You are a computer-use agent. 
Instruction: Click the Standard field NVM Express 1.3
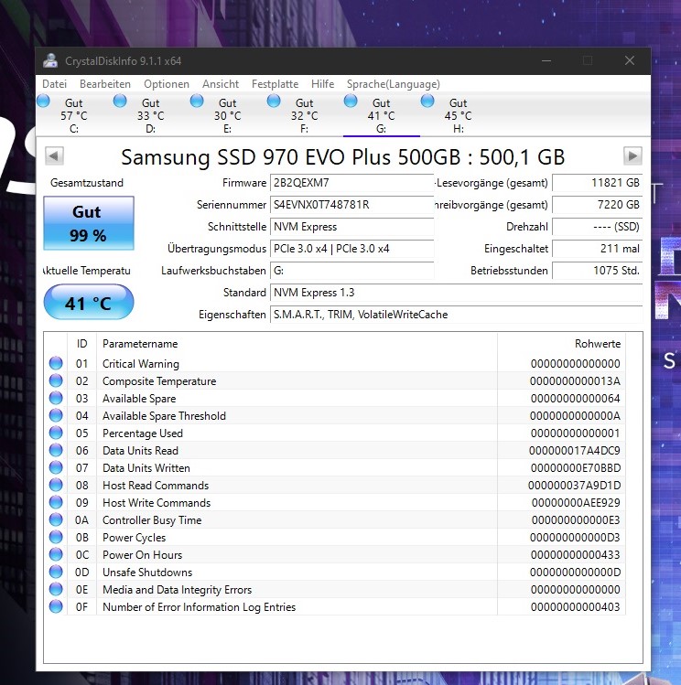pyautogui.click(x=457, y=293)
